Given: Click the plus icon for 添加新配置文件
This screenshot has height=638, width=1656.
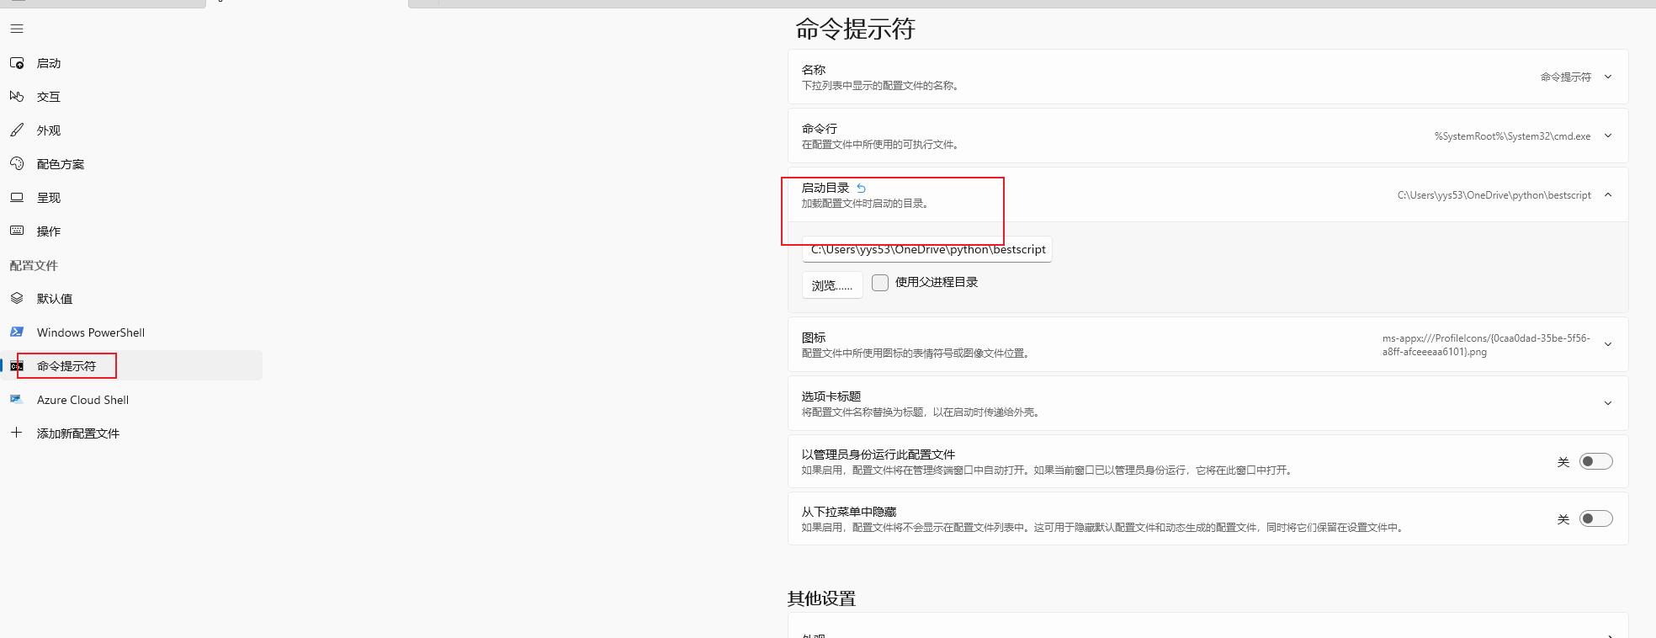Looking at the screenshot, I should [17, 433].
